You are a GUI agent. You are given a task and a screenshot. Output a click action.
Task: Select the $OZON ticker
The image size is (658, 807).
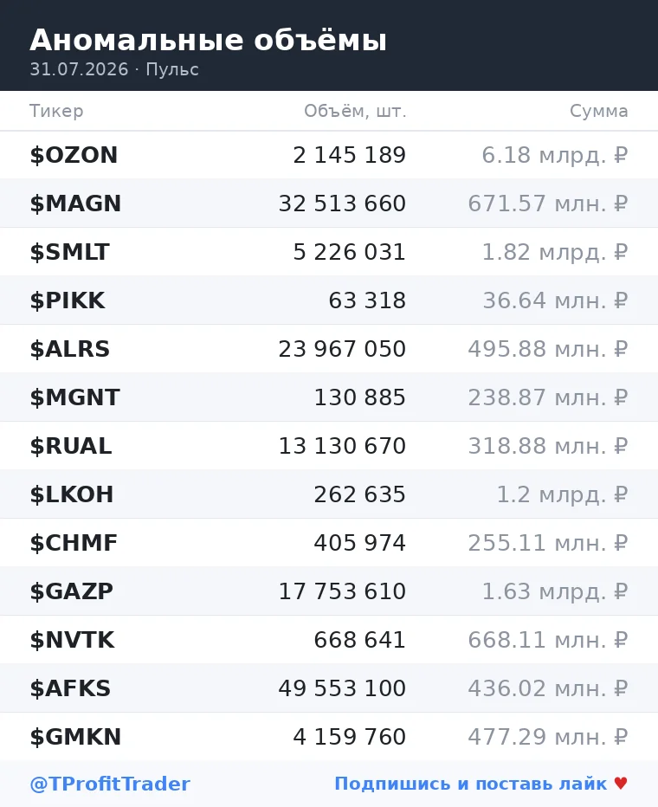point(74,155)
